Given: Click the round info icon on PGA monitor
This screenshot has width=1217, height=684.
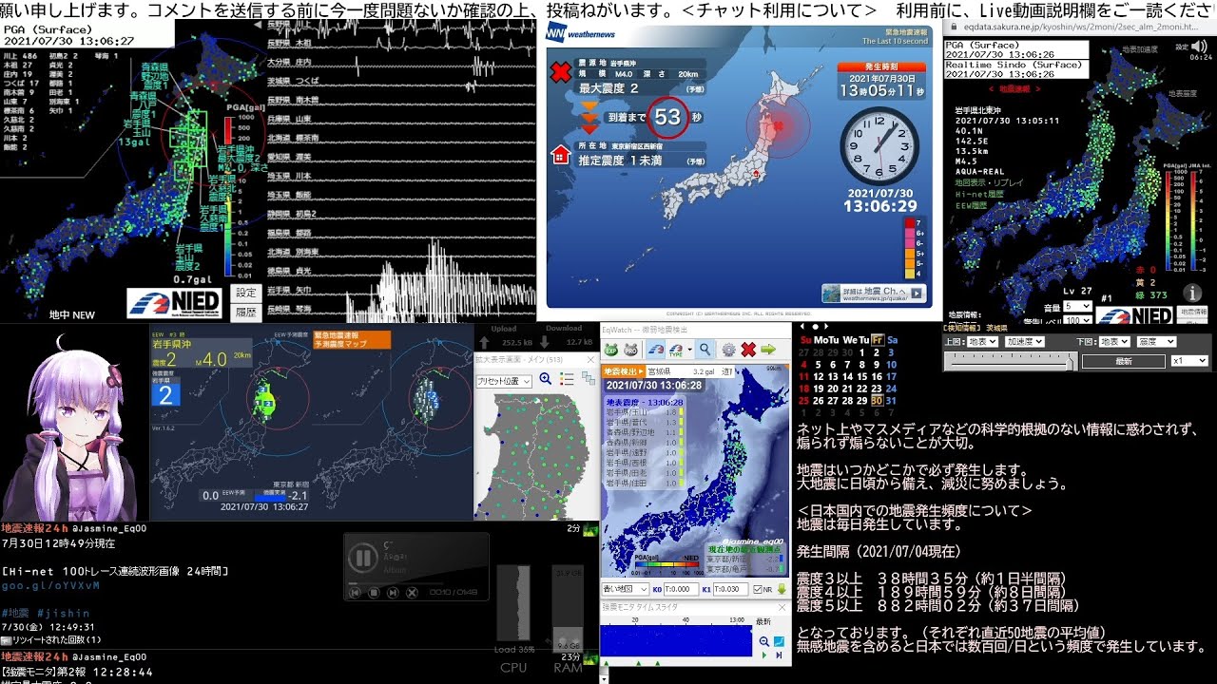Looking at the screenshot, I should point(1192,294).
